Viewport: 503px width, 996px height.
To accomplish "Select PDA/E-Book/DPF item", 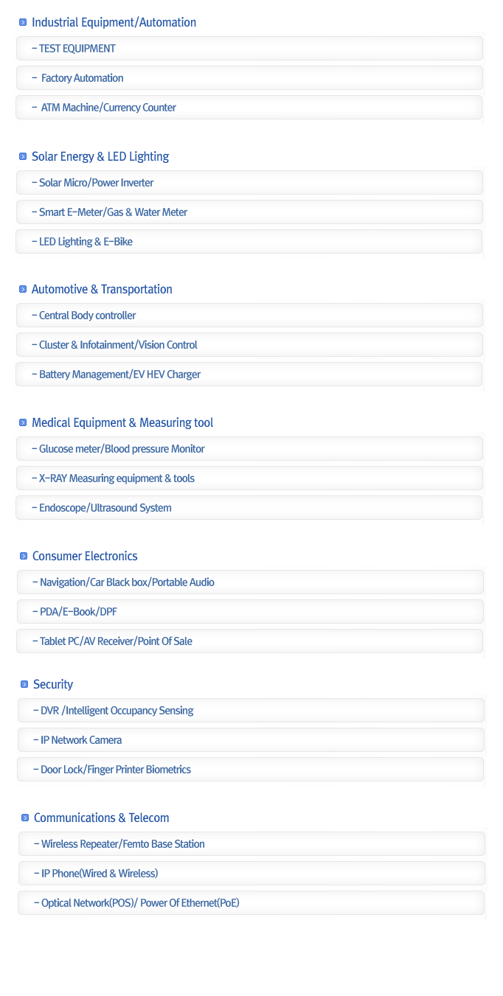I will [78, 612].
